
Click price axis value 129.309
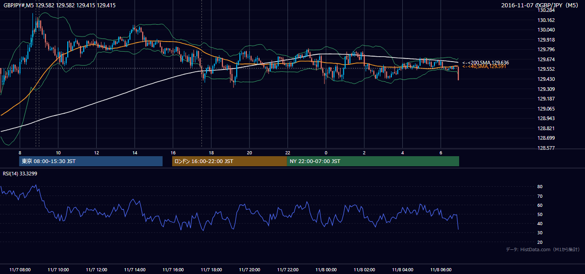(546, 89)
